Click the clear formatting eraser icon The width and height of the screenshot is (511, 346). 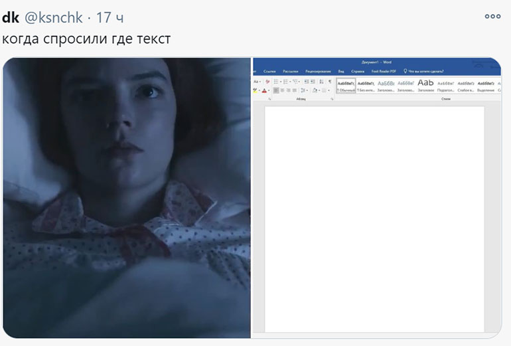[x=267, y=82]
